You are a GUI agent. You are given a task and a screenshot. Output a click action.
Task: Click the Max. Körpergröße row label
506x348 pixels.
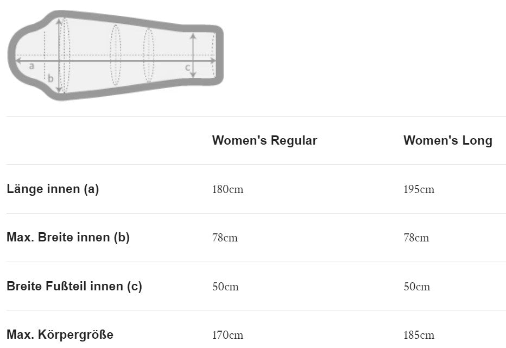click(x=60, y=335)
